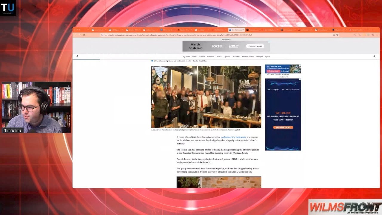Open the site search magnifier icon
This screenshot has height=215, width=382.
pos(374,56)
